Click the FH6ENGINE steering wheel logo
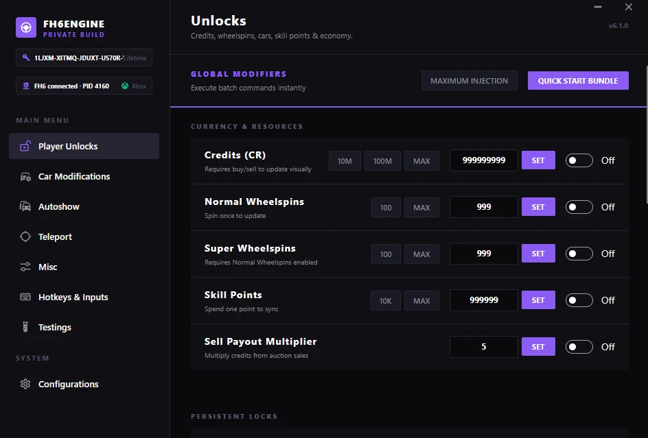Viewport: 648px width, 438px height. click(x=26, y=27)
